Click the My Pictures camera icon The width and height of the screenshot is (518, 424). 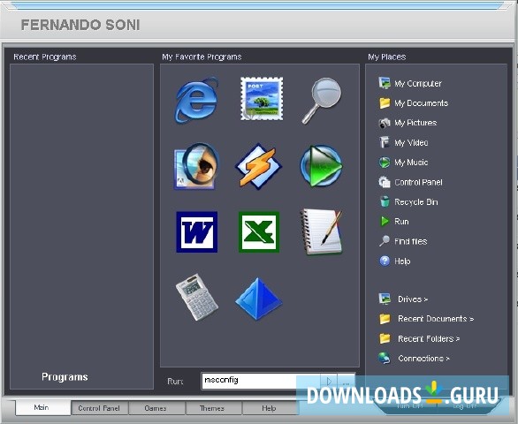[x=385, y=123]
